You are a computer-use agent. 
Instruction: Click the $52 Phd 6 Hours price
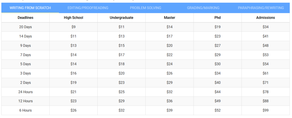[x=218, y=110]
